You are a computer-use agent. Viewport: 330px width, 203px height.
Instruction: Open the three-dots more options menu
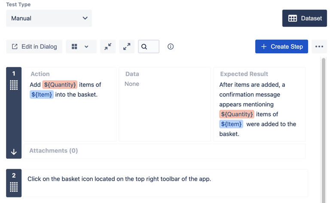point(319,46)
